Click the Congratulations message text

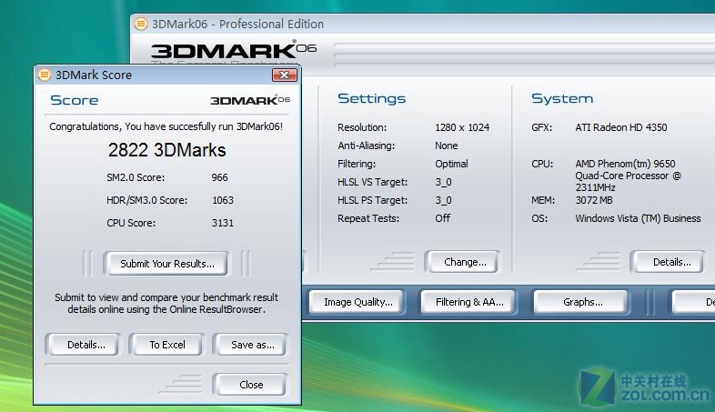point(166,126)
